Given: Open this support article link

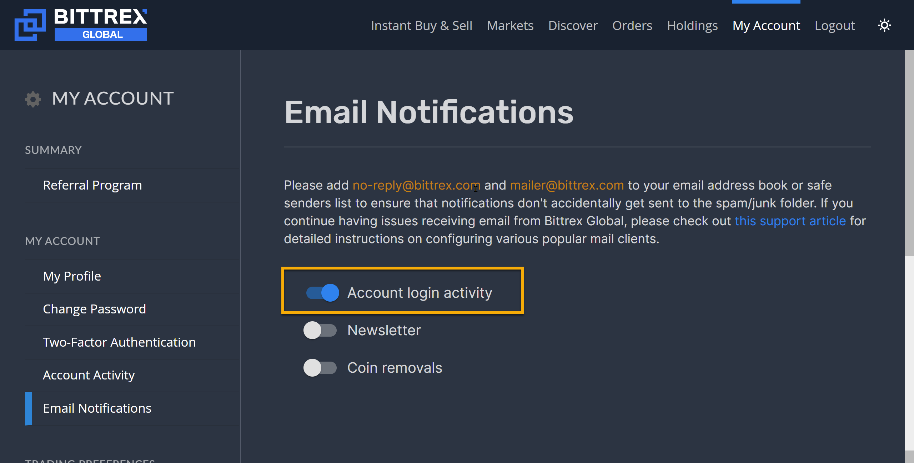Looking at the screenshot, I should pyautogui.click(x=790, y=221).
